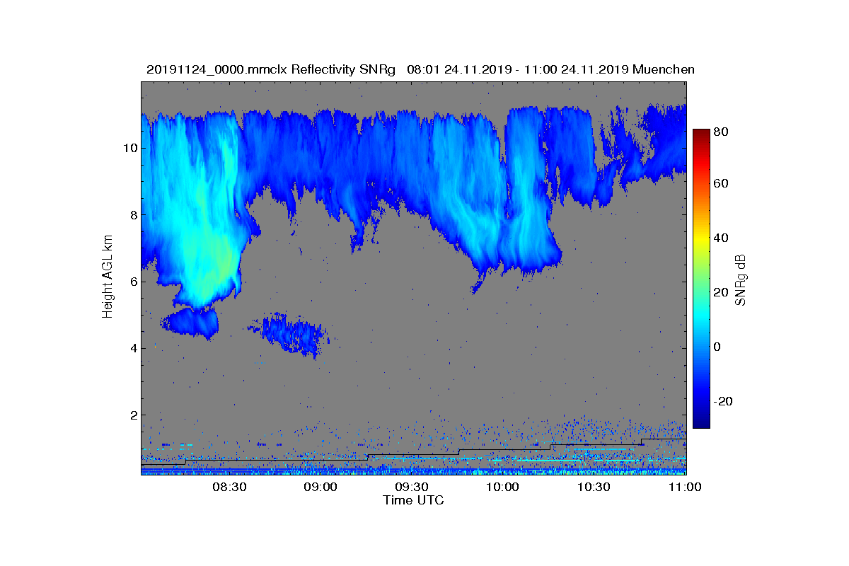Viewport: 849px width, 566px height.
Task: Click the height tick label '10'
Action: click(x=129, y=148)
